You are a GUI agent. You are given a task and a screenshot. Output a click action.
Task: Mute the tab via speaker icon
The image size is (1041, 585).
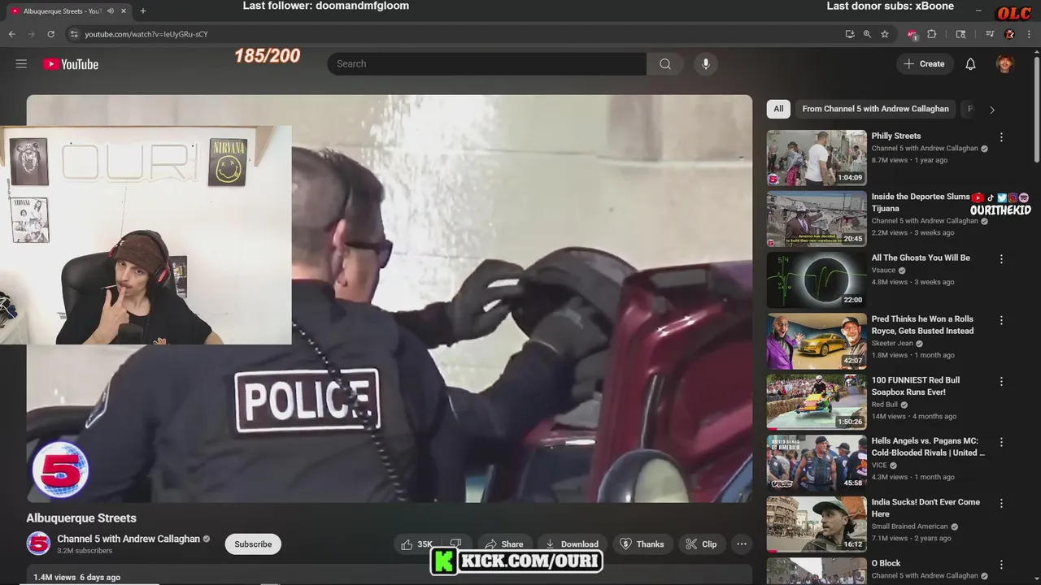111,11
